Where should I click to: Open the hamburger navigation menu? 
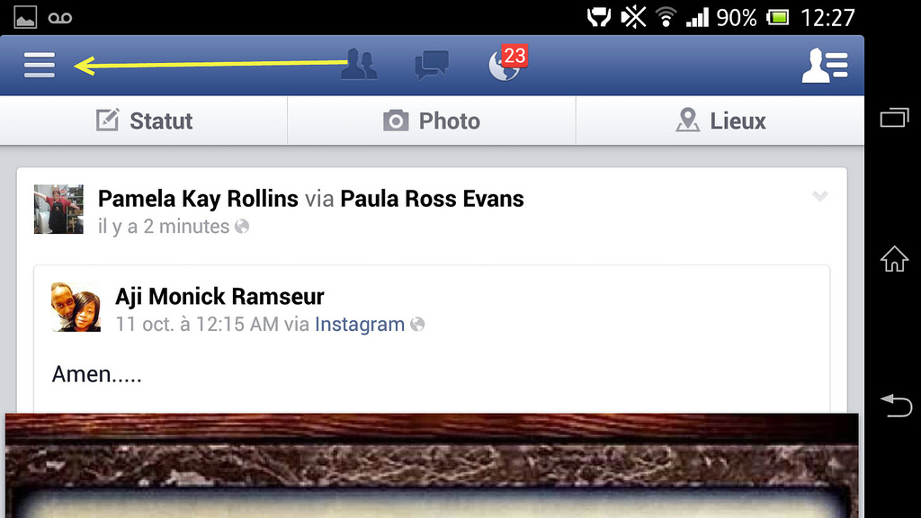click(x=40, y=65)
